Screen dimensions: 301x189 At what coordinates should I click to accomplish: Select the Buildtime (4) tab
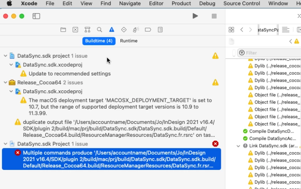pos(99,41)
